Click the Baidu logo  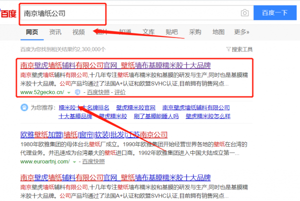8,13
